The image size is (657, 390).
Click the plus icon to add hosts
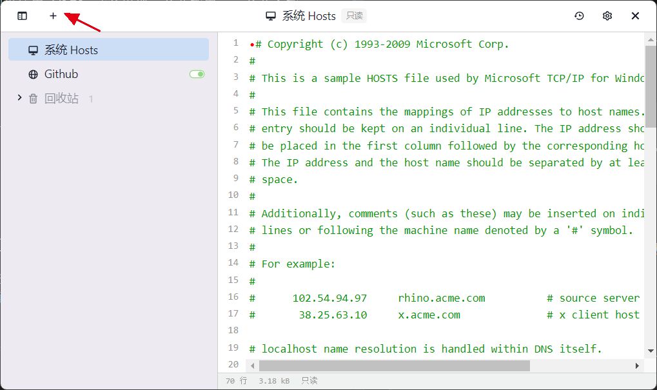pyautogui.click(x=53, y=16)
